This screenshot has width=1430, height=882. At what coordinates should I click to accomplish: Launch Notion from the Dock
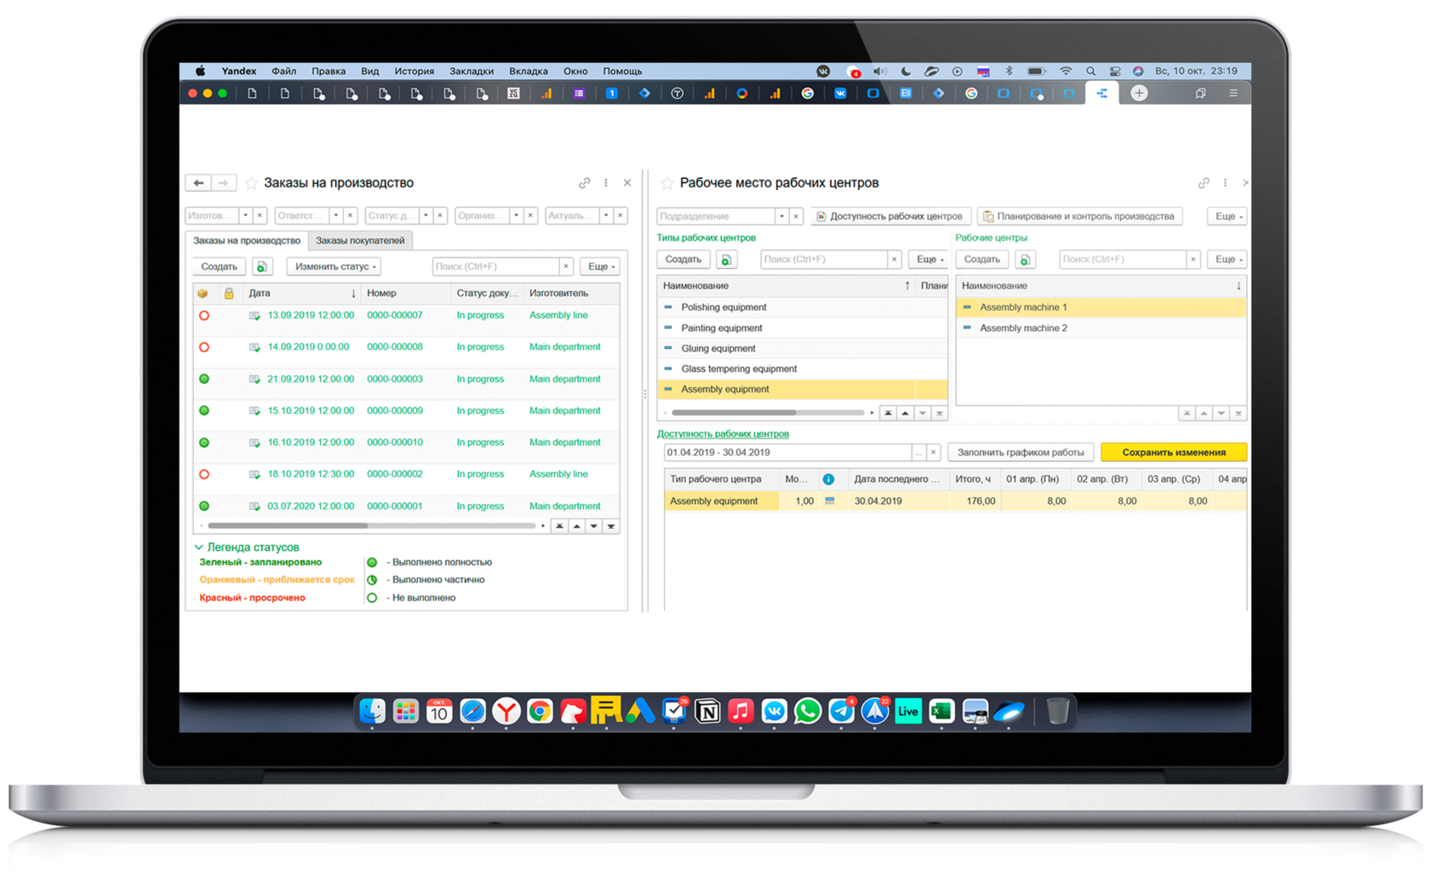pos(707,711)
